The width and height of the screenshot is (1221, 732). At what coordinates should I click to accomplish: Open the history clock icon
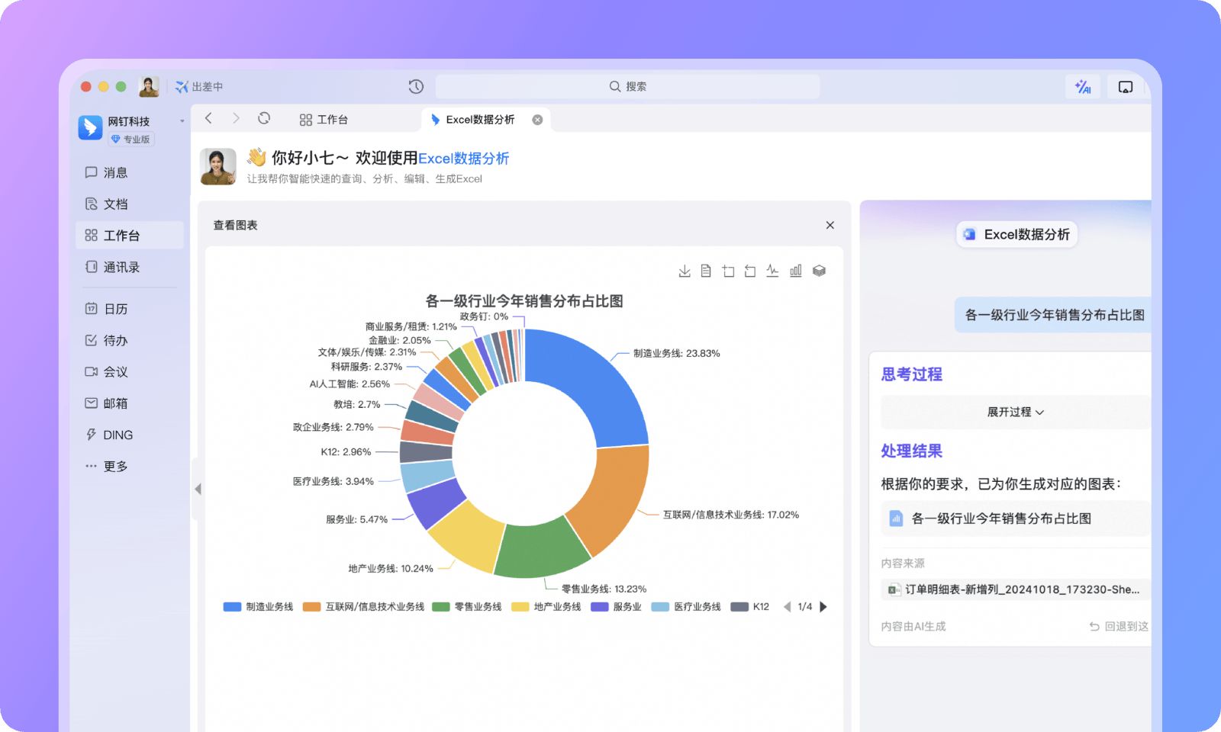(416, 87)
